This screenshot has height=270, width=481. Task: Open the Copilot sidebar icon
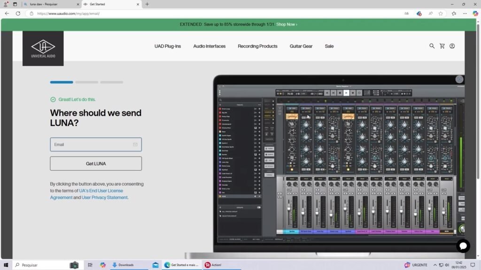click(x=475, y=14)
